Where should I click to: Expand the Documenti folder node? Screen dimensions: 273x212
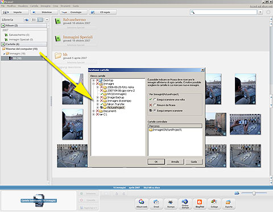(x=93, y=111)
